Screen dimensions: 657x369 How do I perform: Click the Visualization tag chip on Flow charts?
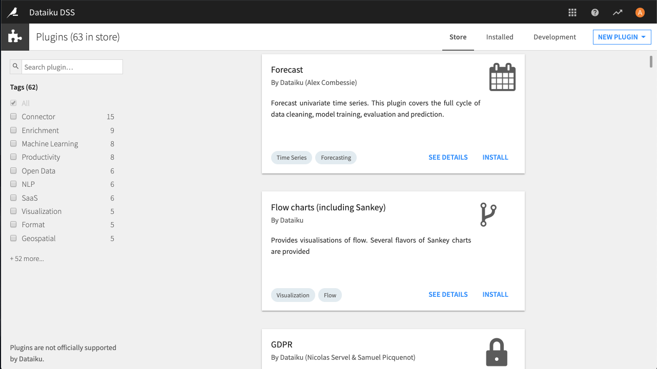click(293, 295)
